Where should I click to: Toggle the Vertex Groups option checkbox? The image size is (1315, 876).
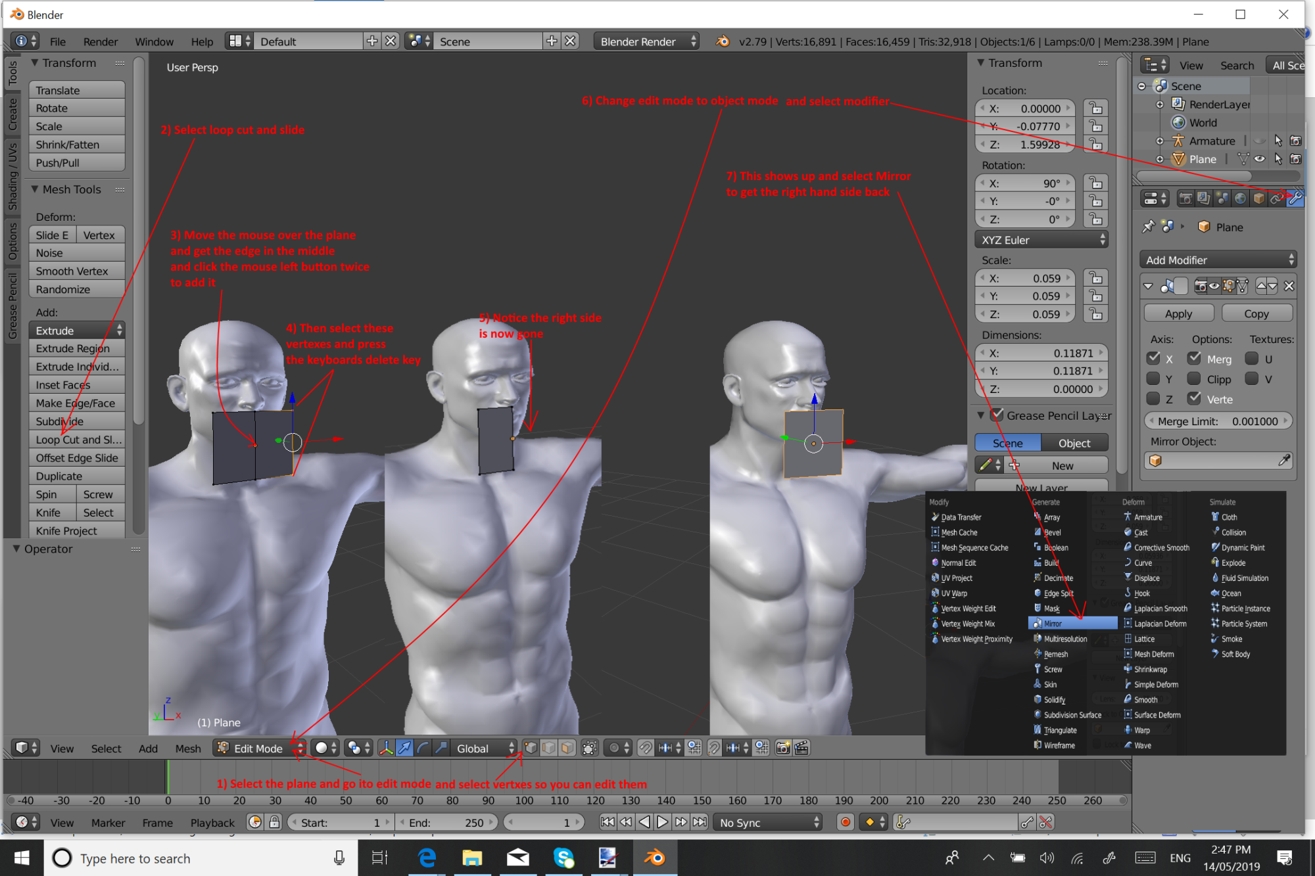[x=1195, y=399]
